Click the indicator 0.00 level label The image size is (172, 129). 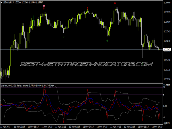point(165,106)
